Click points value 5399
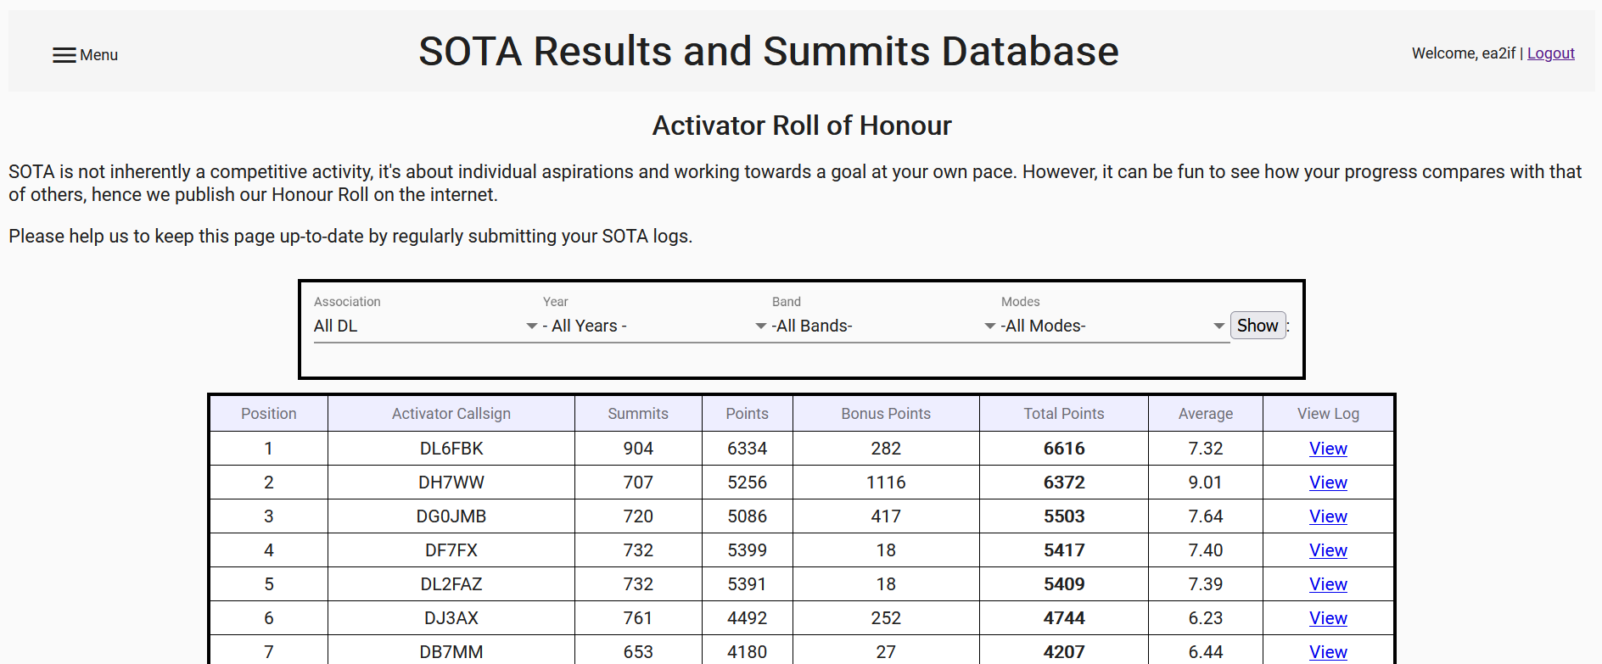This screenshot has width=1602, height=664. click(x=748, y=550)
